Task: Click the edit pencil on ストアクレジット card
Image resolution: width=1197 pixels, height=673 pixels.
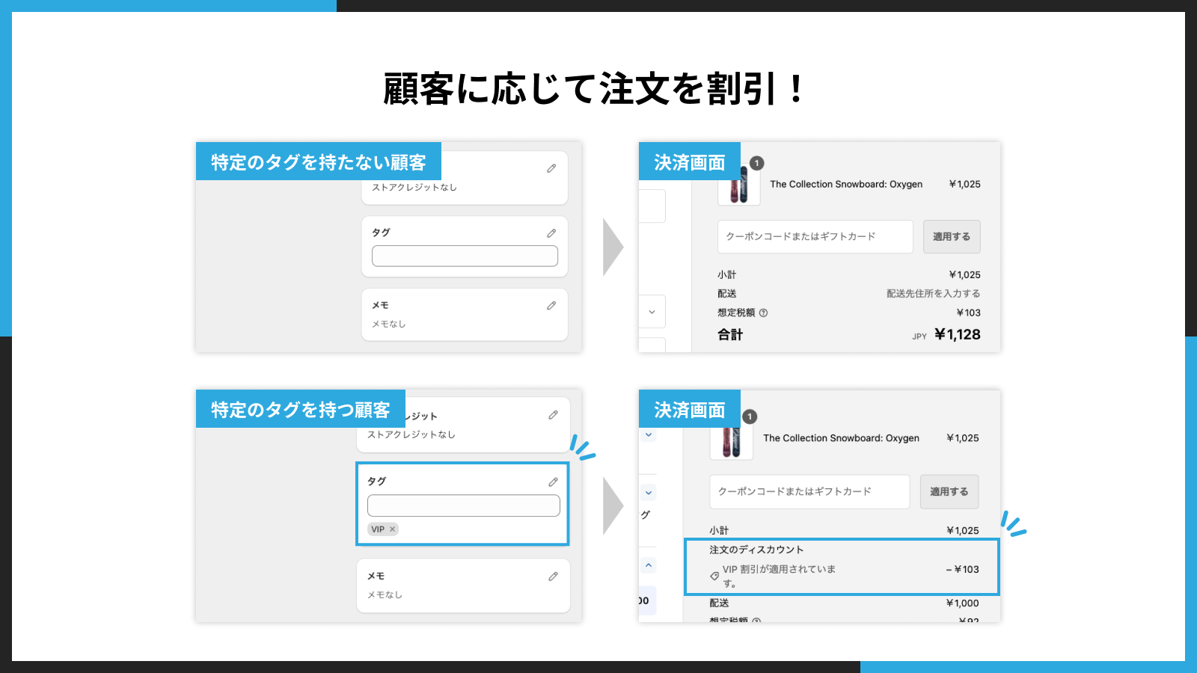Action: coord(552,415)
